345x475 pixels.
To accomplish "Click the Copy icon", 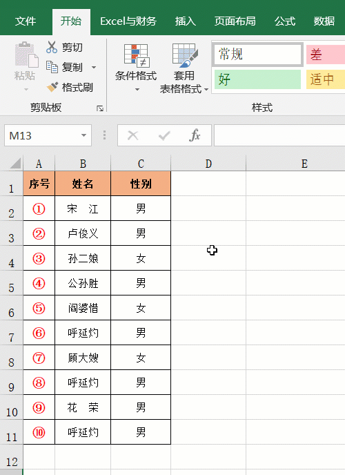I will [52, 67].
